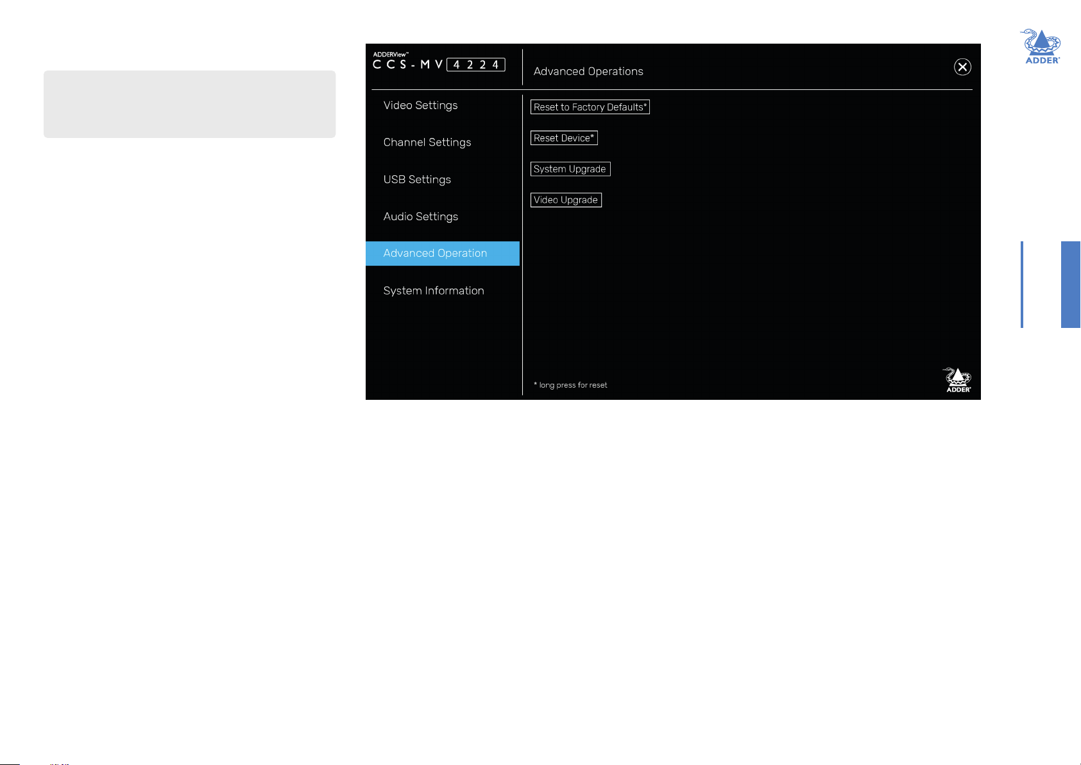The width and height of the screenshot is (1081, 765).
Task: Start System Upgrade
Action: 570,169
